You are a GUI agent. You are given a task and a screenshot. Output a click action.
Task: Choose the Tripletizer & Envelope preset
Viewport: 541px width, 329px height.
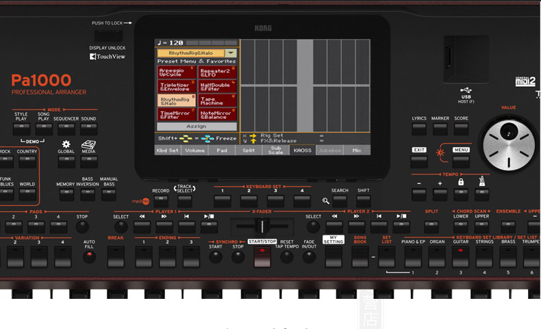(176, 86)
